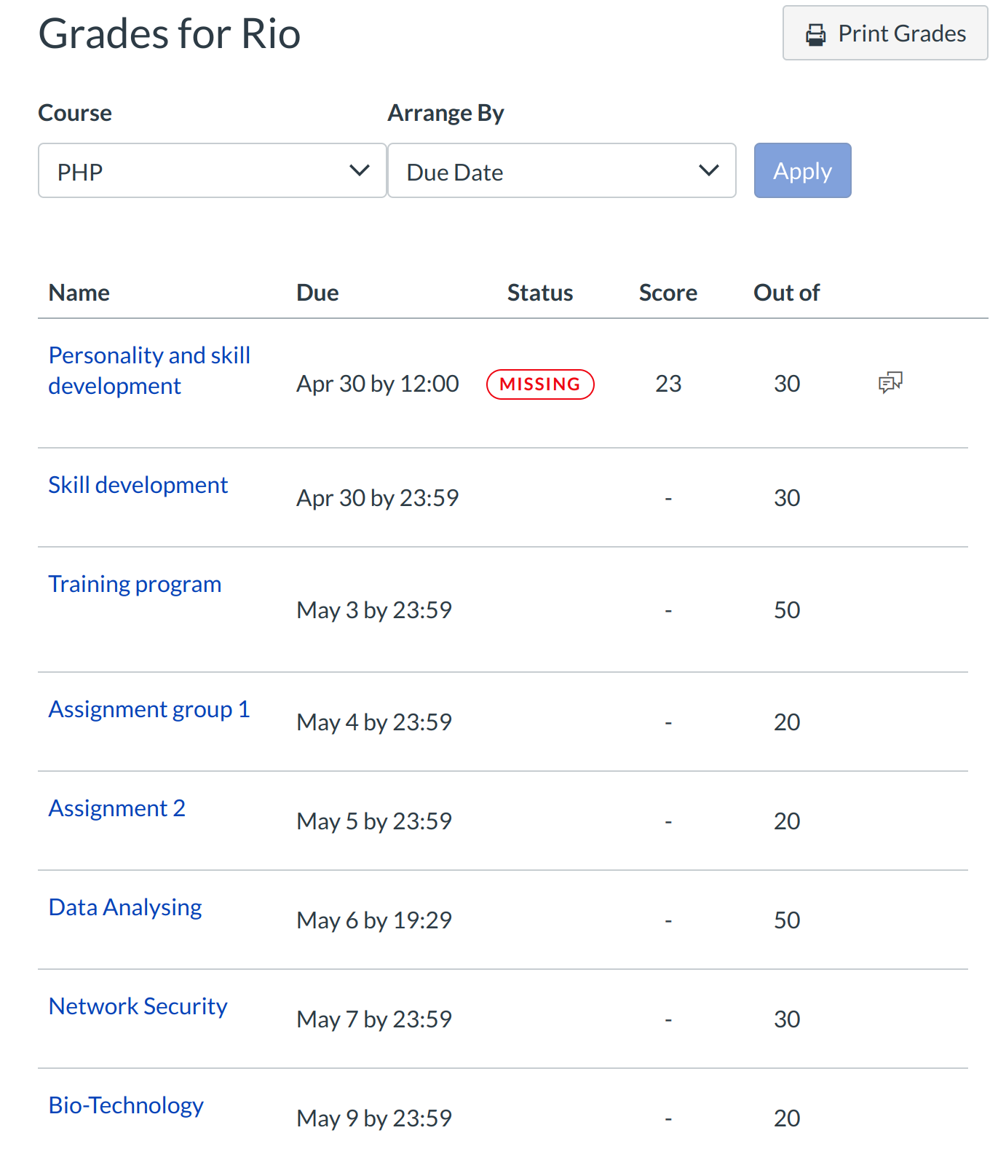Click the Print Grades button
The image size is (1006, 1165).
[x=884, y=33]
